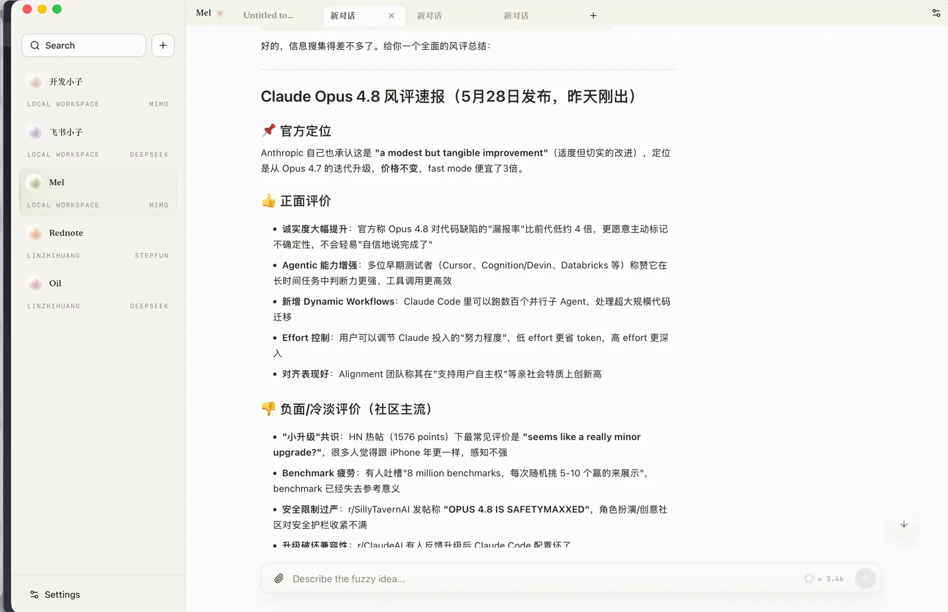The height and width of the screenshot is (612, 948).
Task: Open the top-right panel options sliders icon
Action: (936, 13)
